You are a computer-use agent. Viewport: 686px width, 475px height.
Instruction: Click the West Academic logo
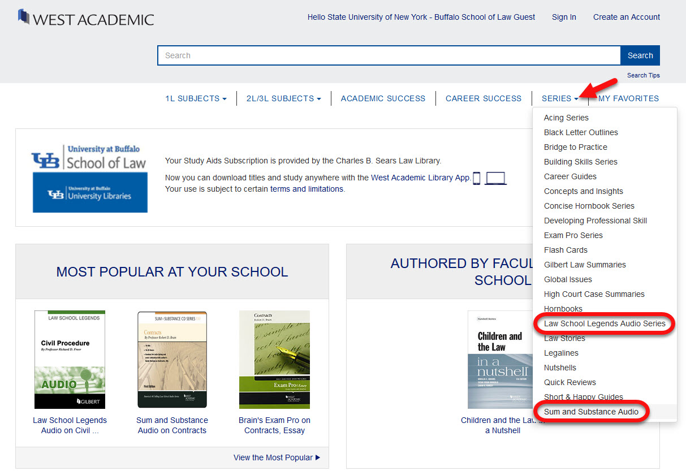click(86, 18)
